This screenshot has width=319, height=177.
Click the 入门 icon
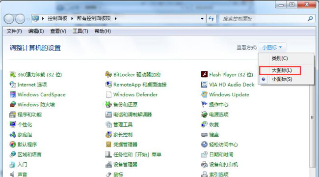13,164
